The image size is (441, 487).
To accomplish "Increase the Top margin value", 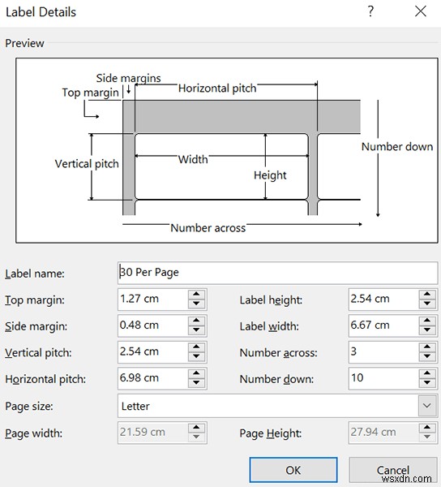I will 196,294.
